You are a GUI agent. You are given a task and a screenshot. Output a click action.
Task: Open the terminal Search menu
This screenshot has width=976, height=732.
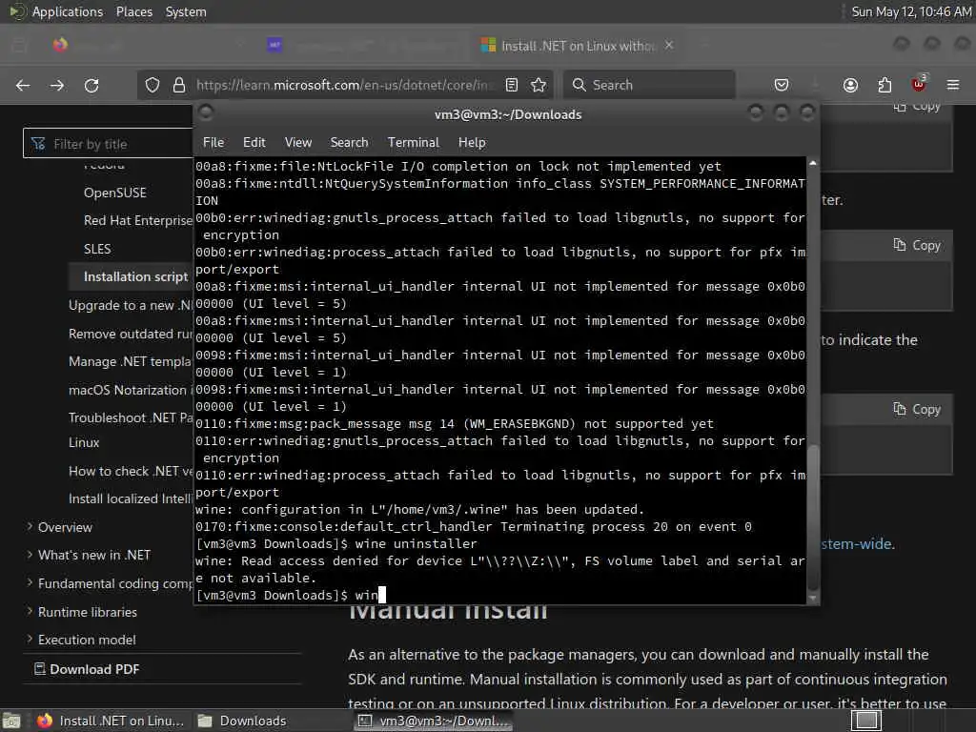(349, 143)
